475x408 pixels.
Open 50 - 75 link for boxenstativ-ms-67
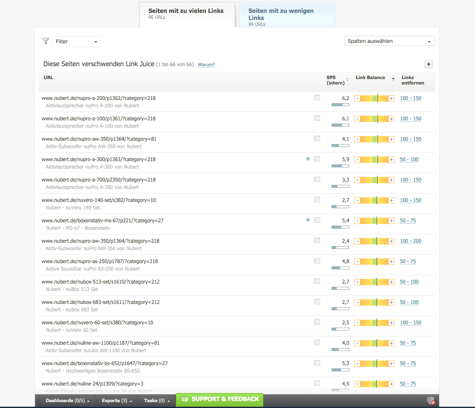click(408, 221)
